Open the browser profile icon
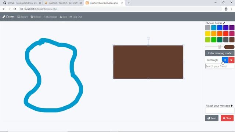The image size is (235, 132). 226,9
